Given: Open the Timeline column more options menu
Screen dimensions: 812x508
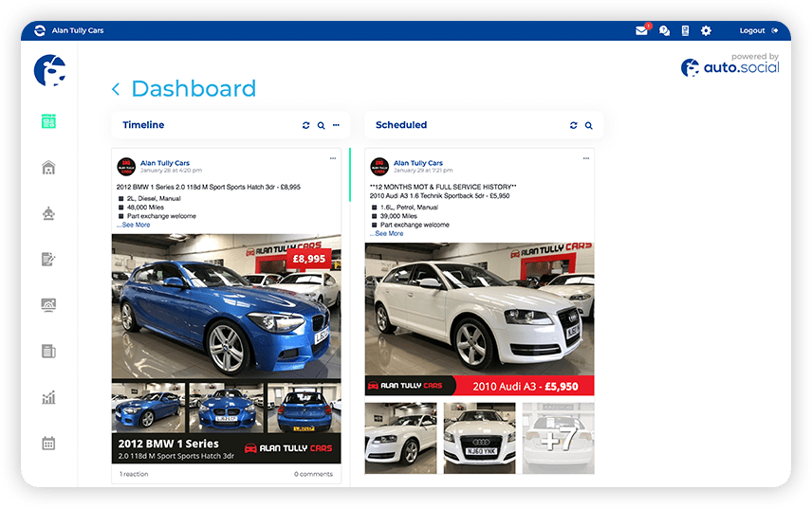Looking at the screenshot, I should click(336, 125).
